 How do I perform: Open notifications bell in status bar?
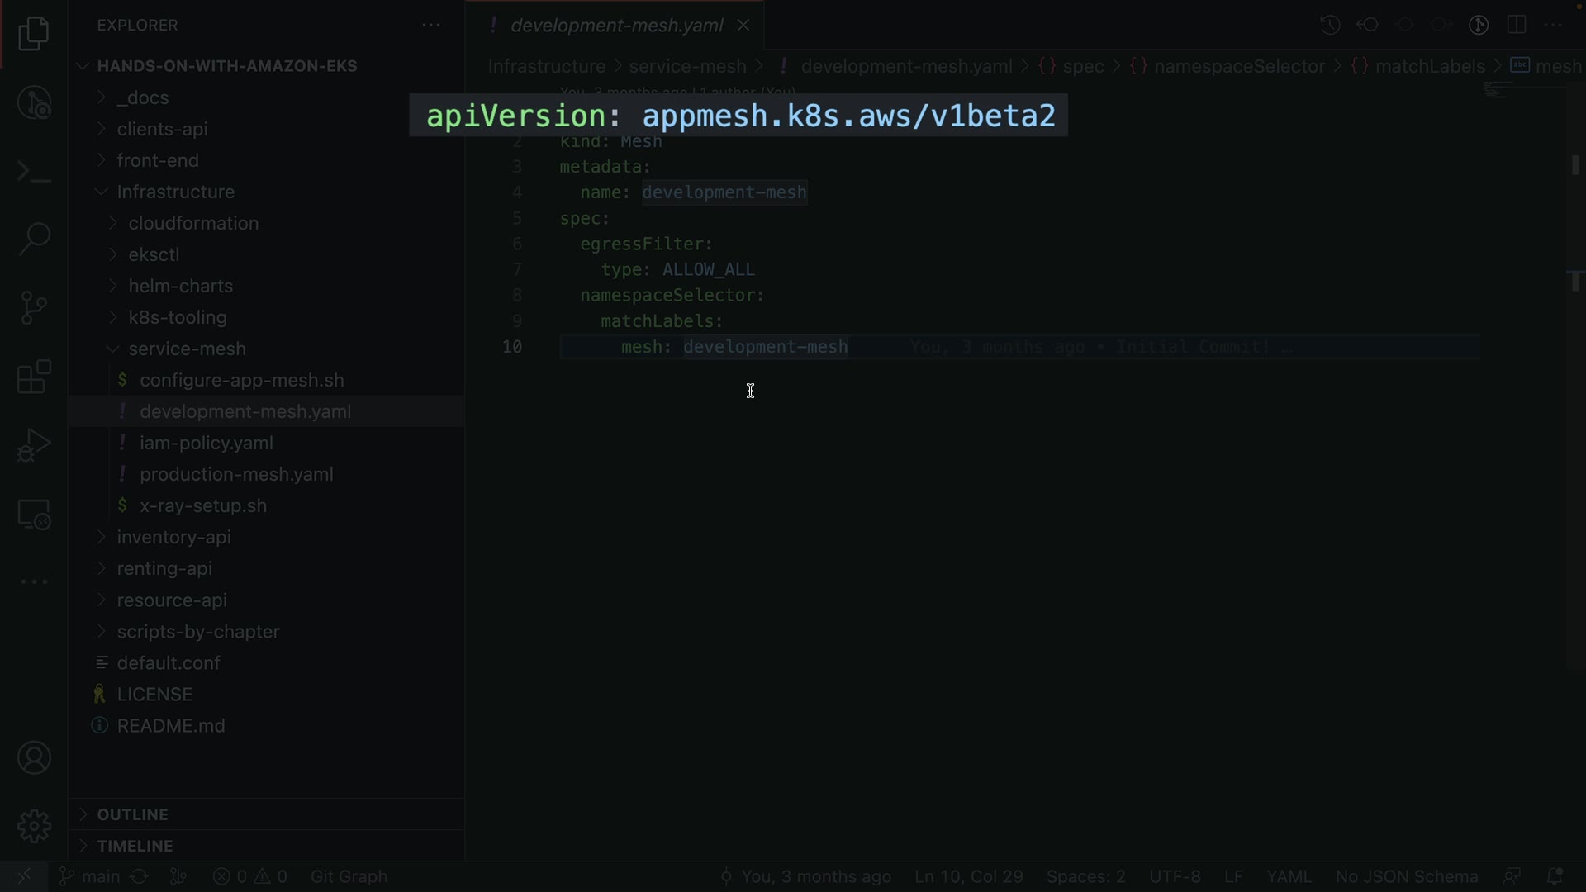(x=1554, y=876)
